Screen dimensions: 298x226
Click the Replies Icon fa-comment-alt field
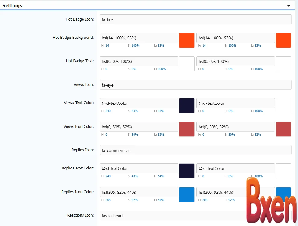click(195, 150)
